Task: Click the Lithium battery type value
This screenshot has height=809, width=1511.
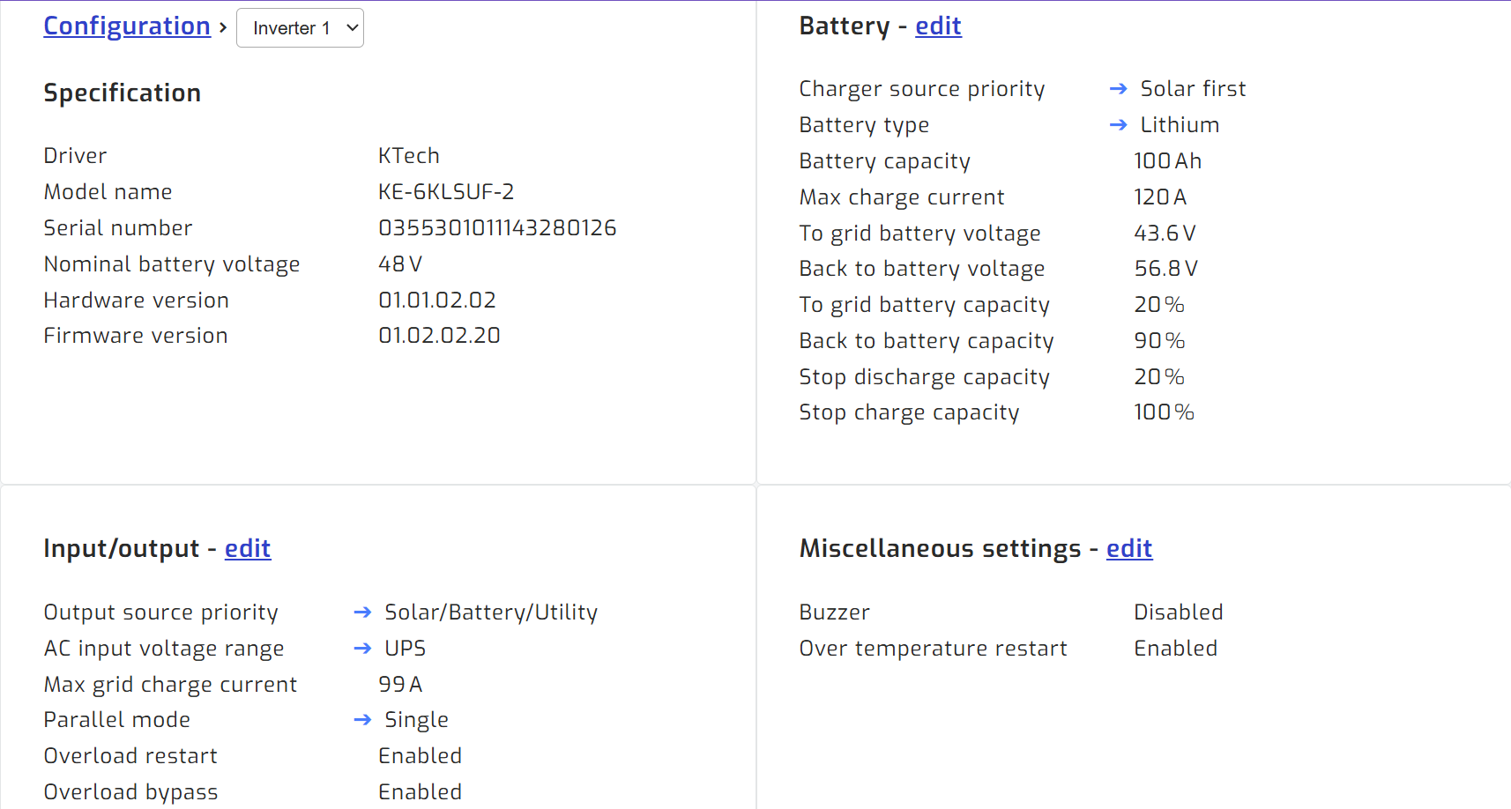Action: 1180,124
